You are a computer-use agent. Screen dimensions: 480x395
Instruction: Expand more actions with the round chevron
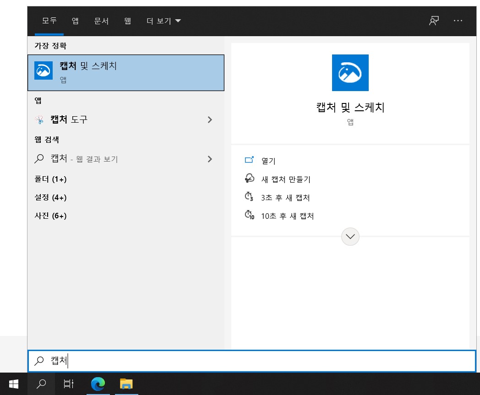350,237
